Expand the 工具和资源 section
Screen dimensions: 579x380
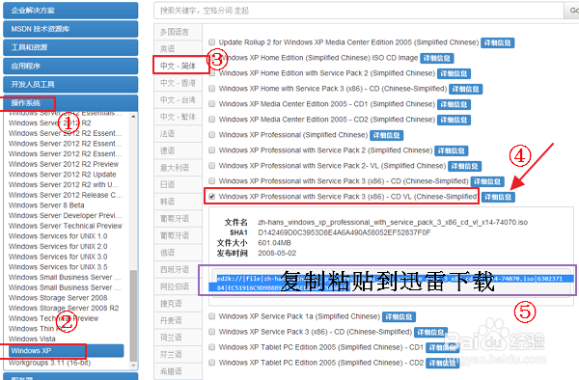pos(70,47)
